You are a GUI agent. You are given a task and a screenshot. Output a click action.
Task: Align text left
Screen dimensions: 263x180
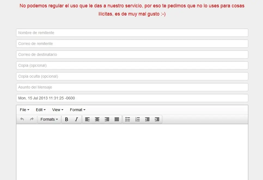coord(87,119)
